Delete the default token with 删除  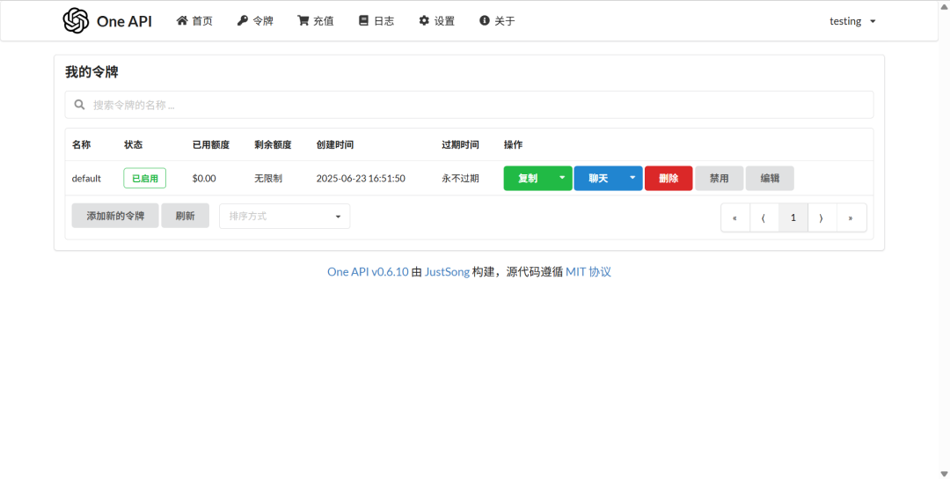click(668, 178)
